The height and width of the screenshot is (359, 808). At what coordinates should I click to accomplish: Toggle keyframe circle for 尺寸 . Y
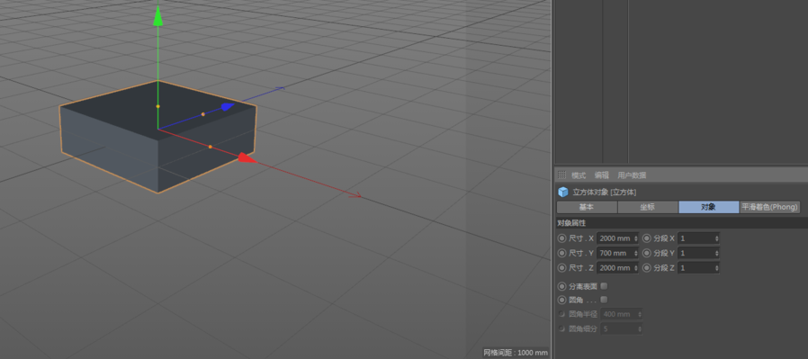click(561, 254)
